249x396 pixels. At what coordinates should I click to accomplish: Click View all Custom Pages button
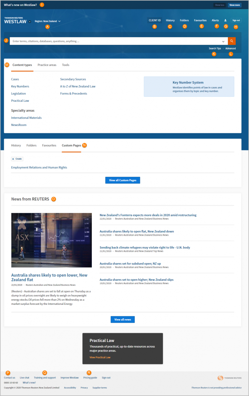pos(122,180)
